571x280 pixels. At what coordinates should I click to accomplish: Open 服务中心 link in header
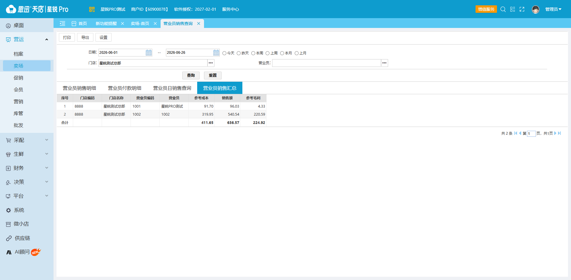pyautogui.click(x=230, y=9)
